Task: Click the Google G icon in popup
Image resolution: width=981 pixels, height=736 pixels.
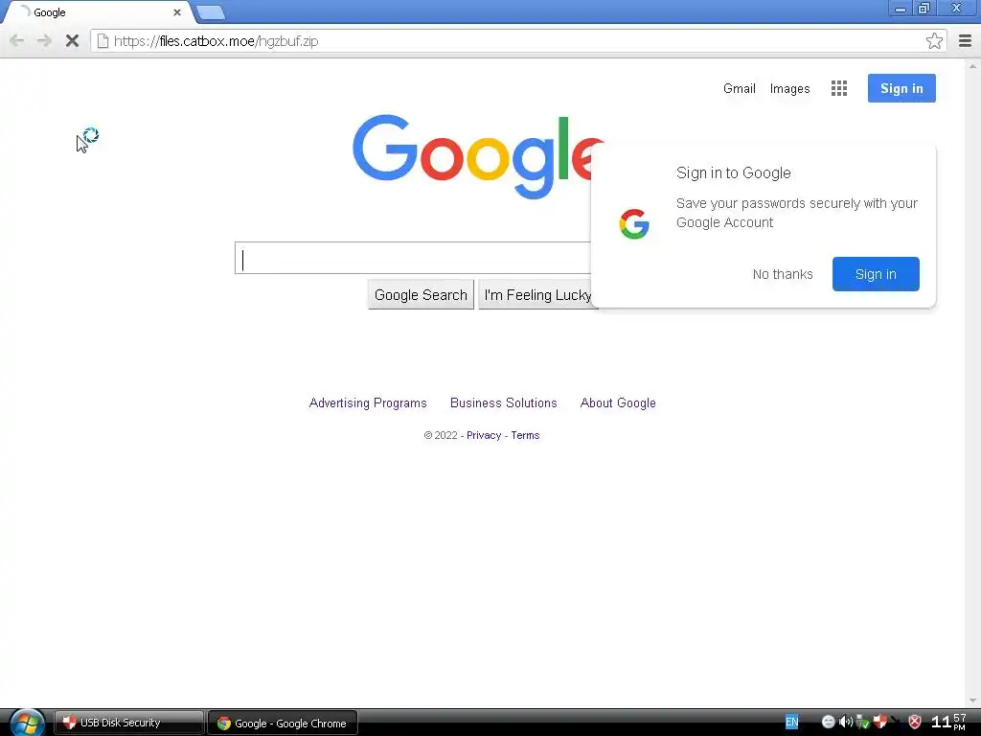Action: [x=634, y=224]
